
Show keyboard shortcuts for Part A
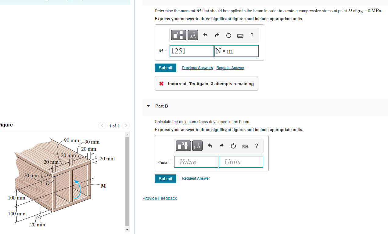click(240, 36)
